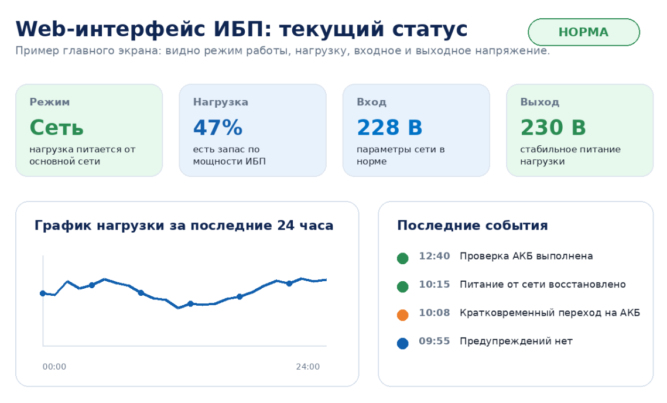Select the Режим Сеть status card
This screenshot has width=667, height=403.
click(89, 130)
